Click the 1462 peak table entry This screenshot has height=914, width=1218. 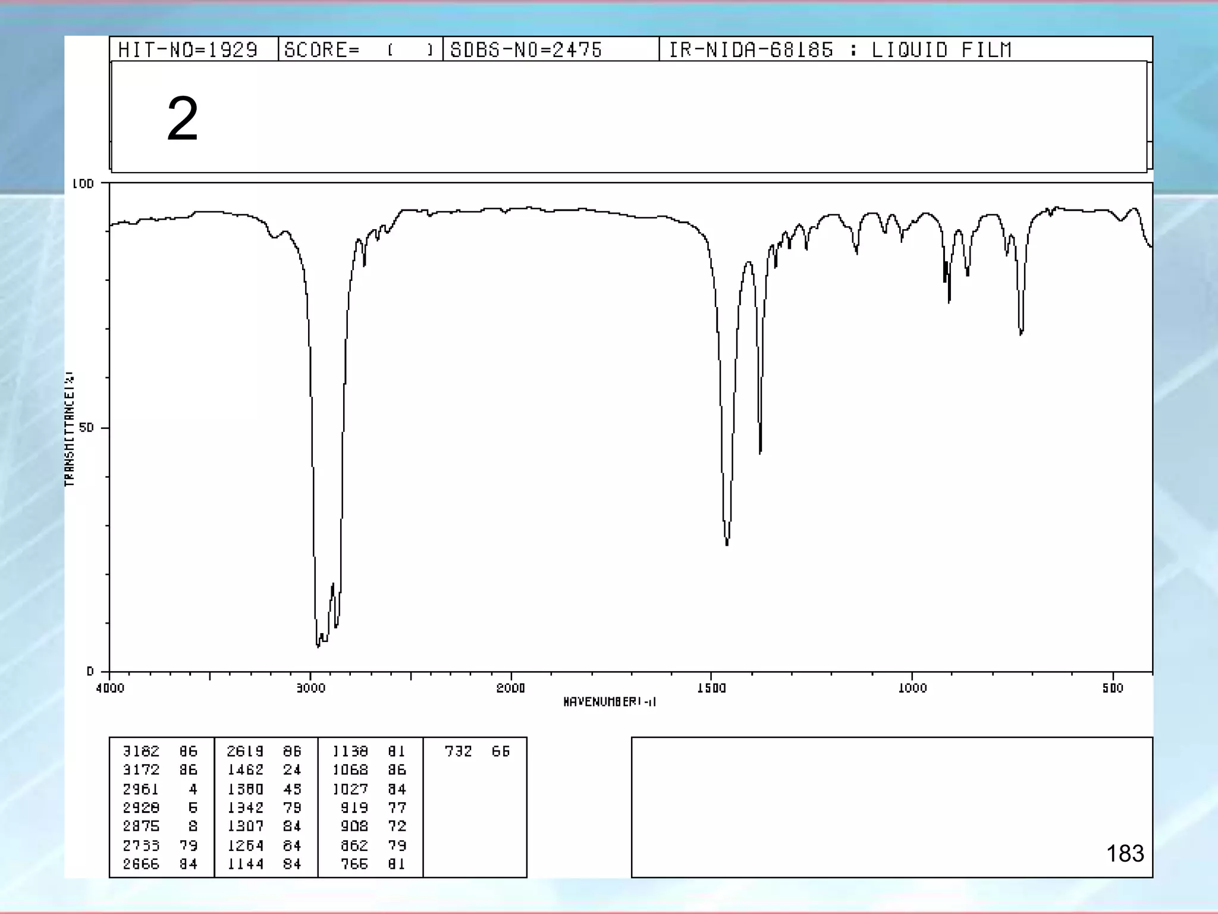coord(245,770)
